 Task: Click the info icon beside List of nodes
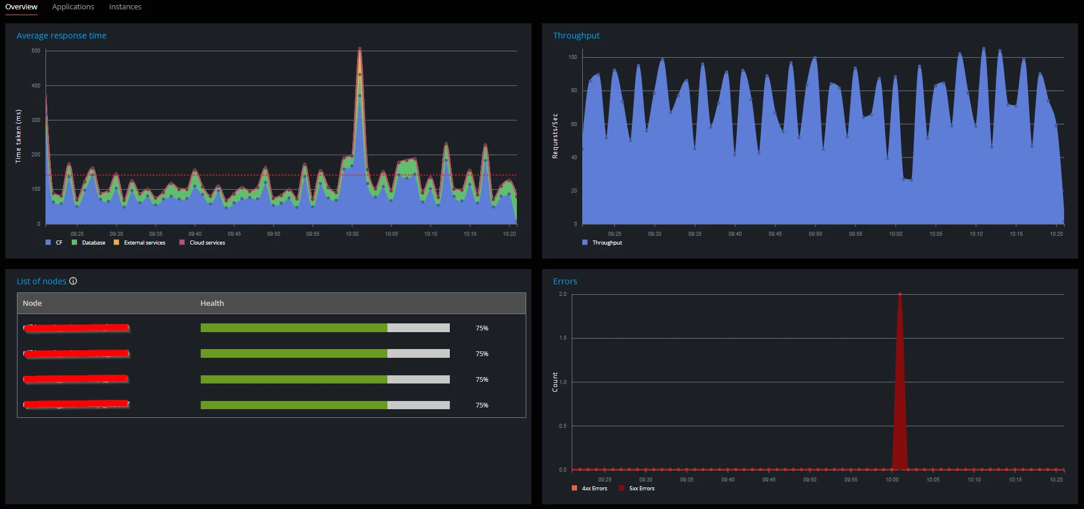tap(73, 281)
